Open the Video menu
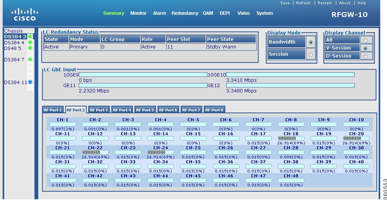 [243, 13]
